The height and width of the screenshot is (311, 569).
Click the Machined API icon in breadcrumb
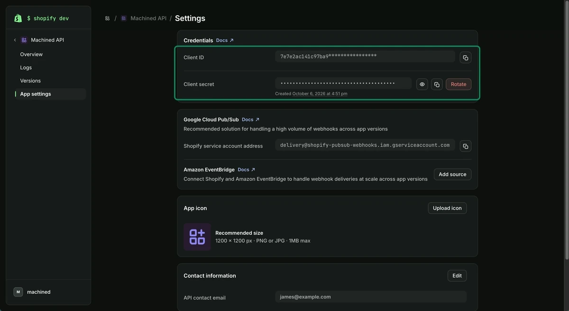tap(124, 18)
